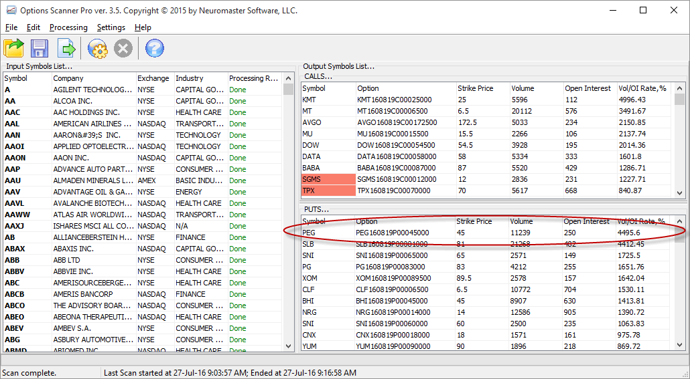Click option BHI160819P00045000
The height and width of the screenshot is (379, 690).
tap(392, 301)
